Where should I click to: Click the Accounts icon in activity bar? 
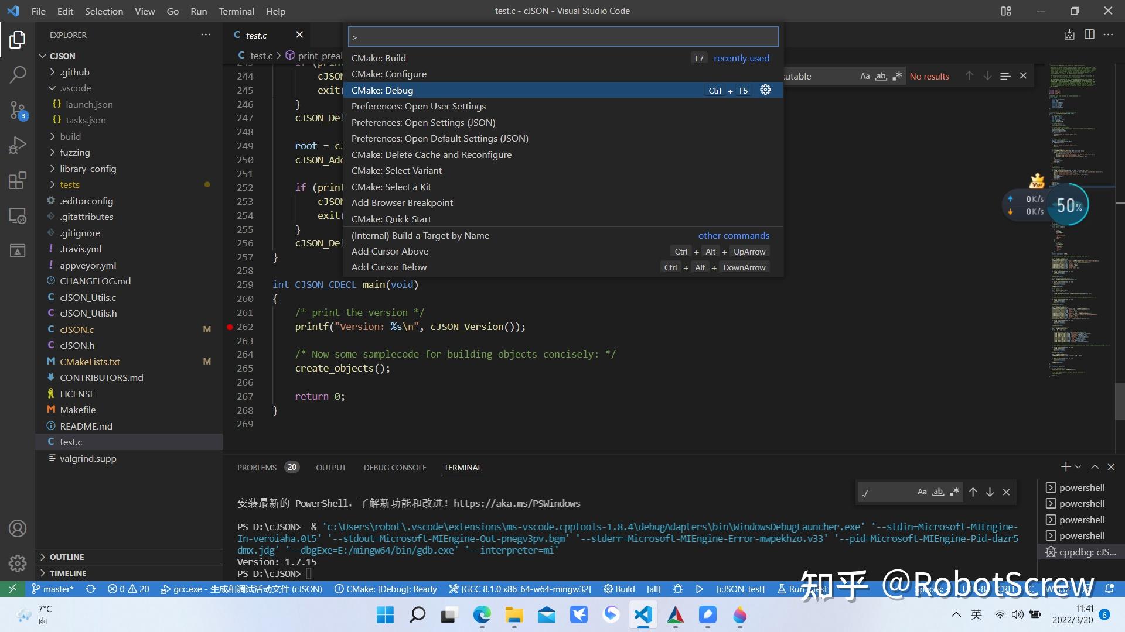click(x=17, y=528)
